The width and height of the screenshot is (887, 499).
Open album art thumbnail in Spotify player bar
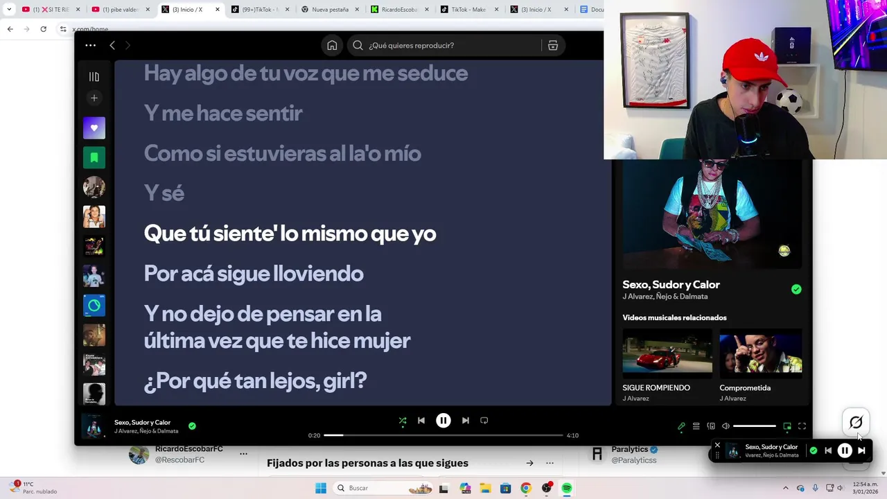click(x=93, y=426)
